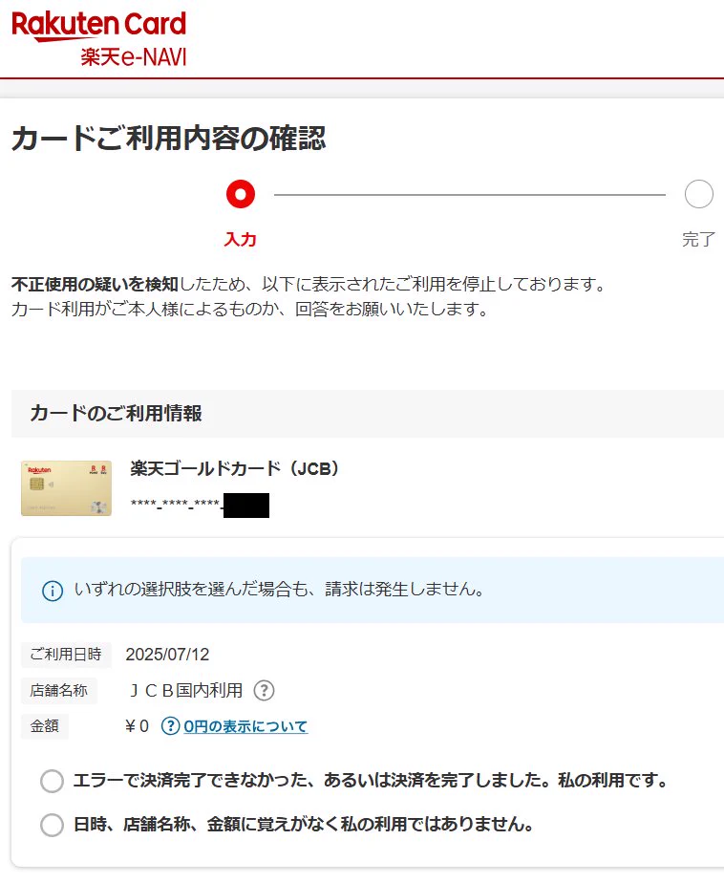Click the カードご利用内容の確認 page heading
724x883 pixels.
coord(168,138)
